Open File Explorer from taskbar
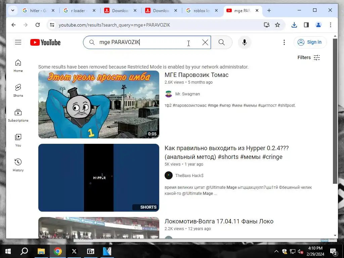 pos(41,251)
